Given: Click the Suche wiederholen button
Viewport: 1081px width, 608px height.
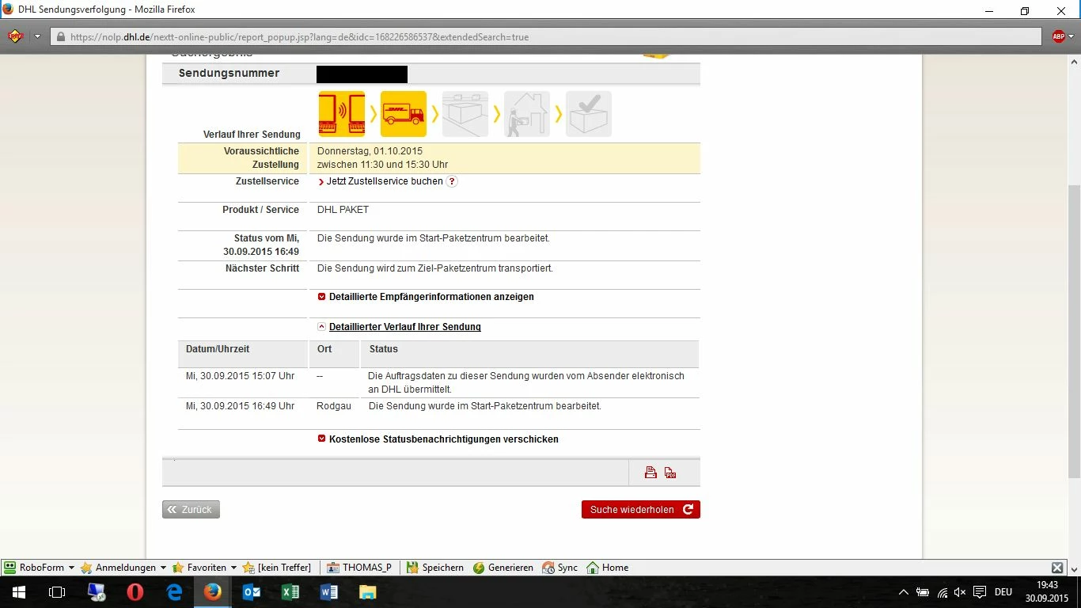Looking at the screenshot, I should click(x=641, y=510).
